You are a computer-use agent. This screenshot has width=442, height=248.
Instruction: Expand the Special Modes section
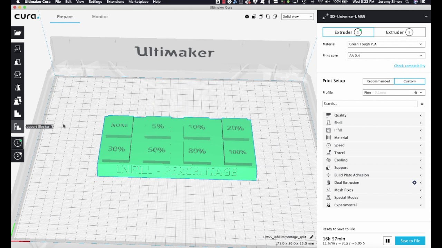[374, 197]
